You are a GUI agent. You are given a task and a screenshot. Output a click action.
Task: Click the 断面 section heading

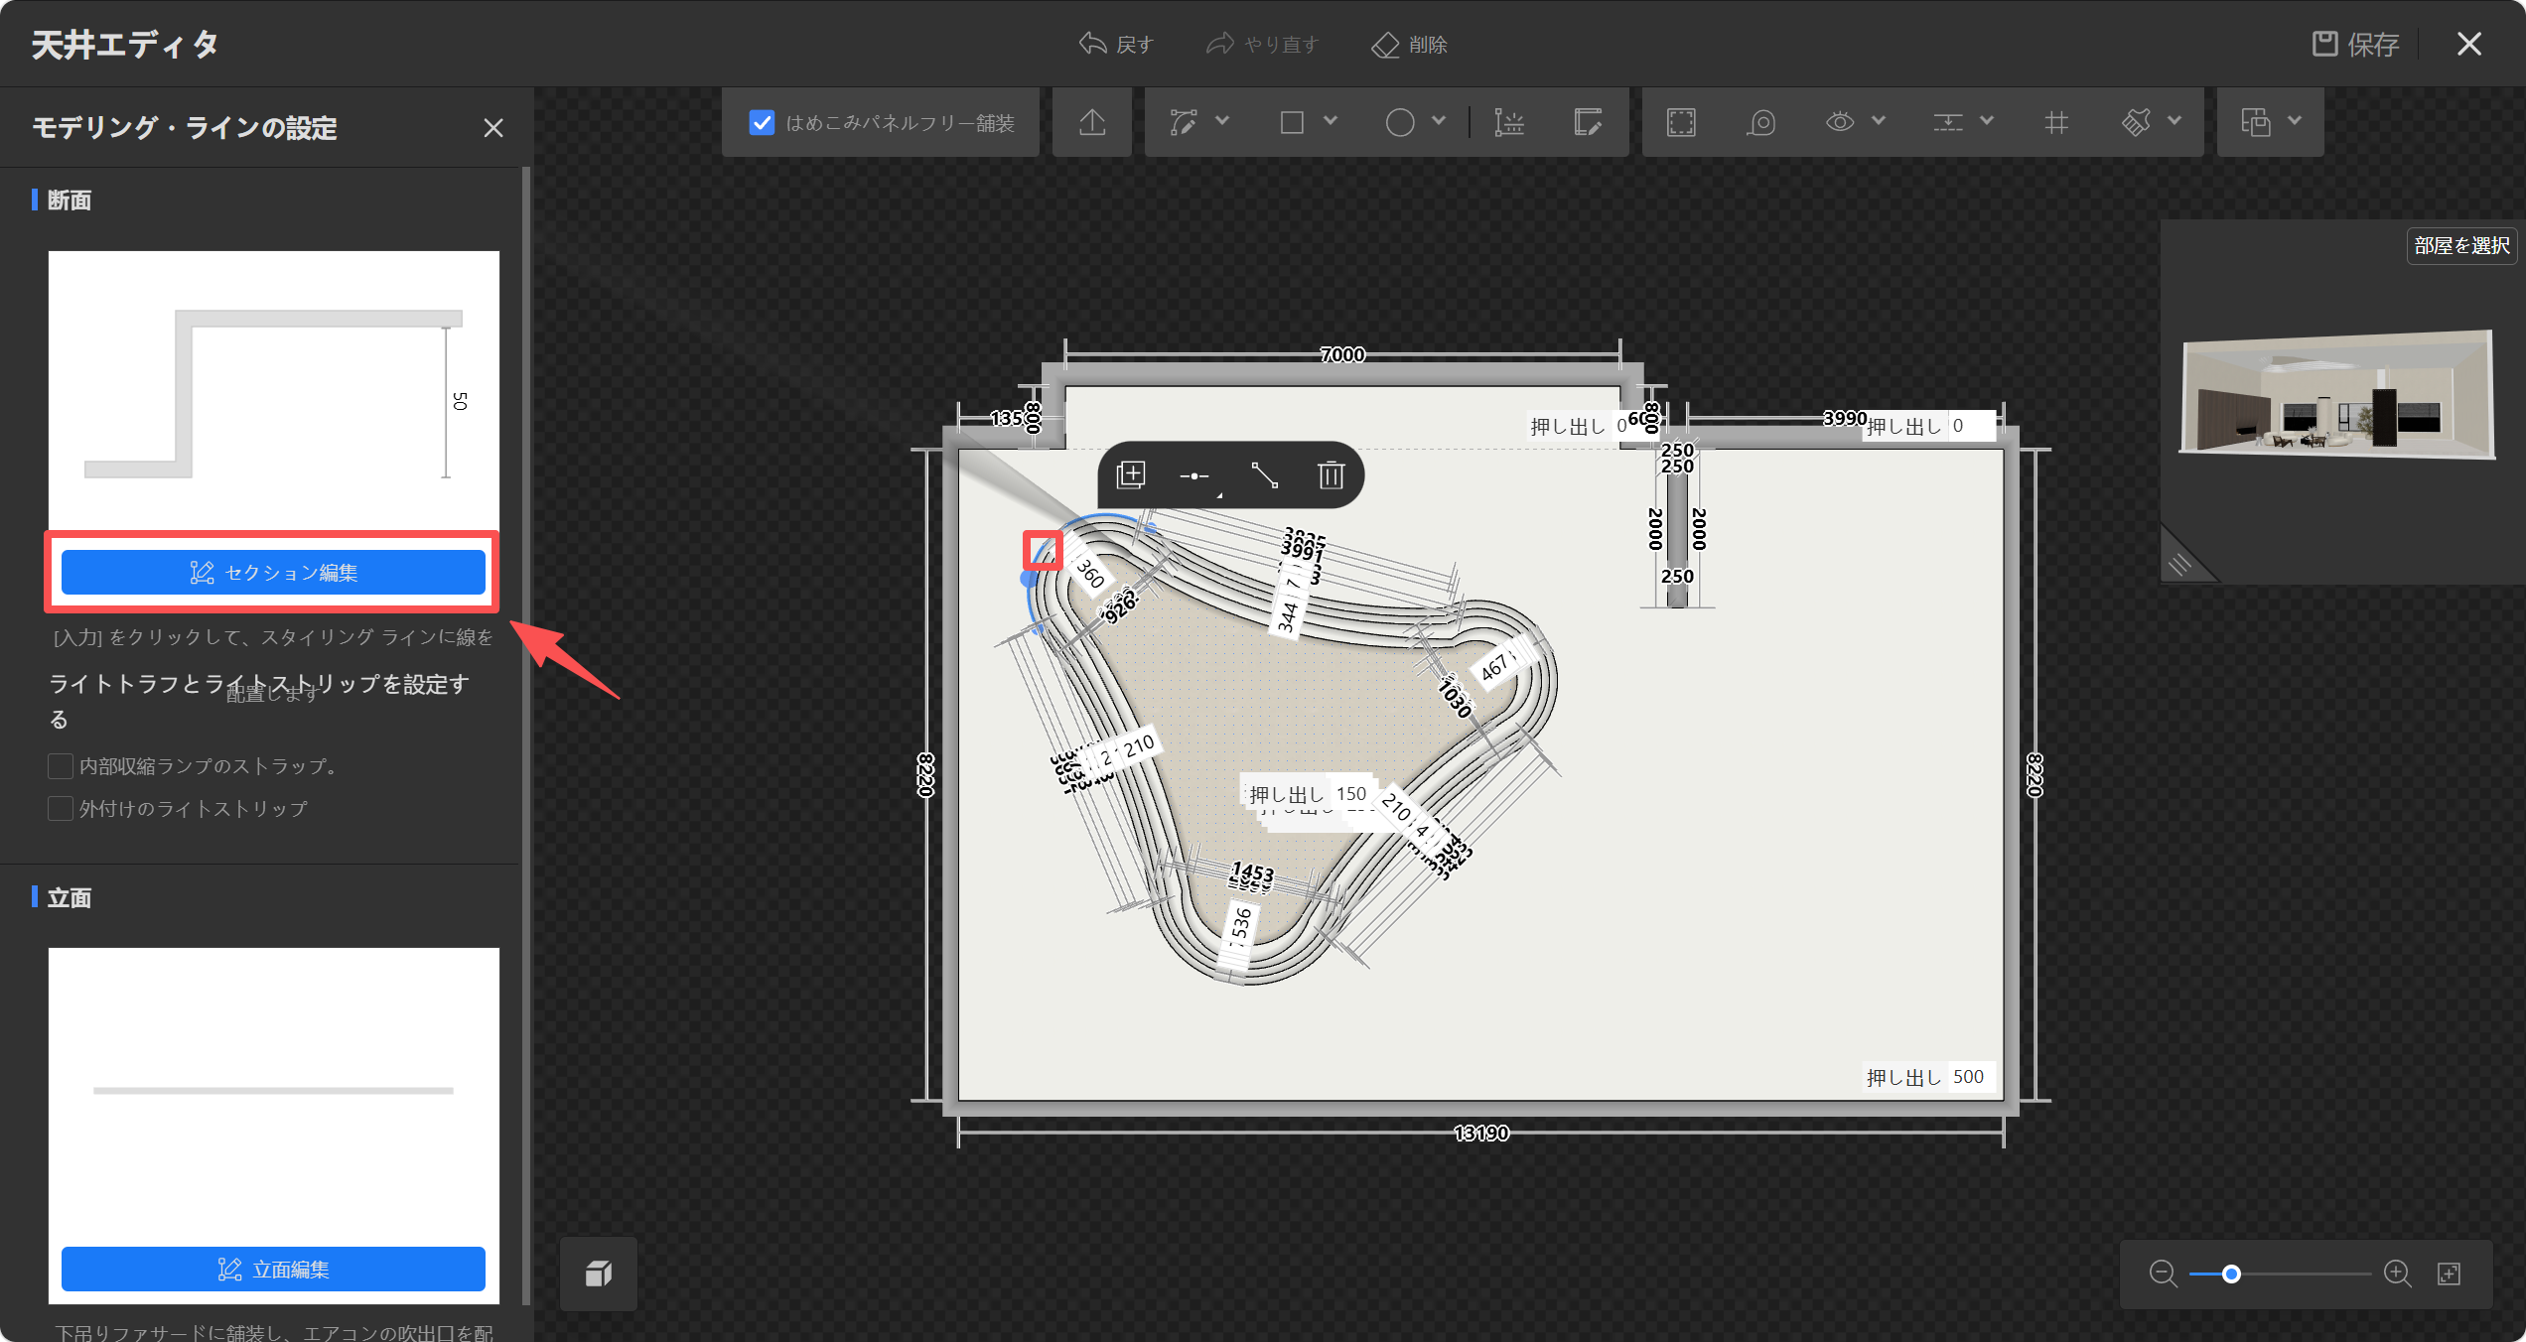click(70, 201)
